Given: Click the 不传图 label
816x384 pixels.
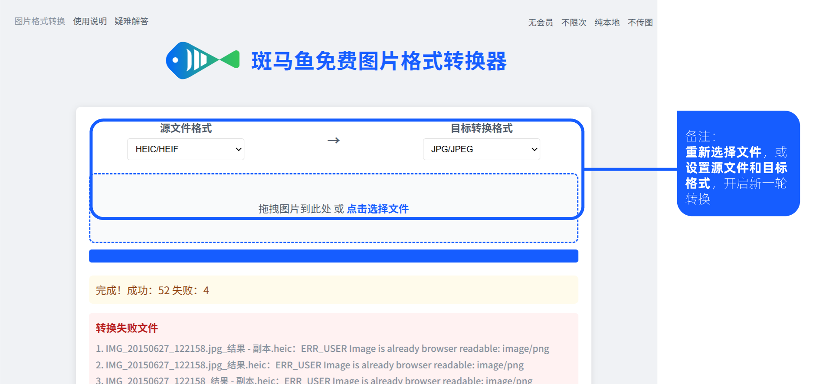Looking at the screenshot, I should click(x=640, y=23).
